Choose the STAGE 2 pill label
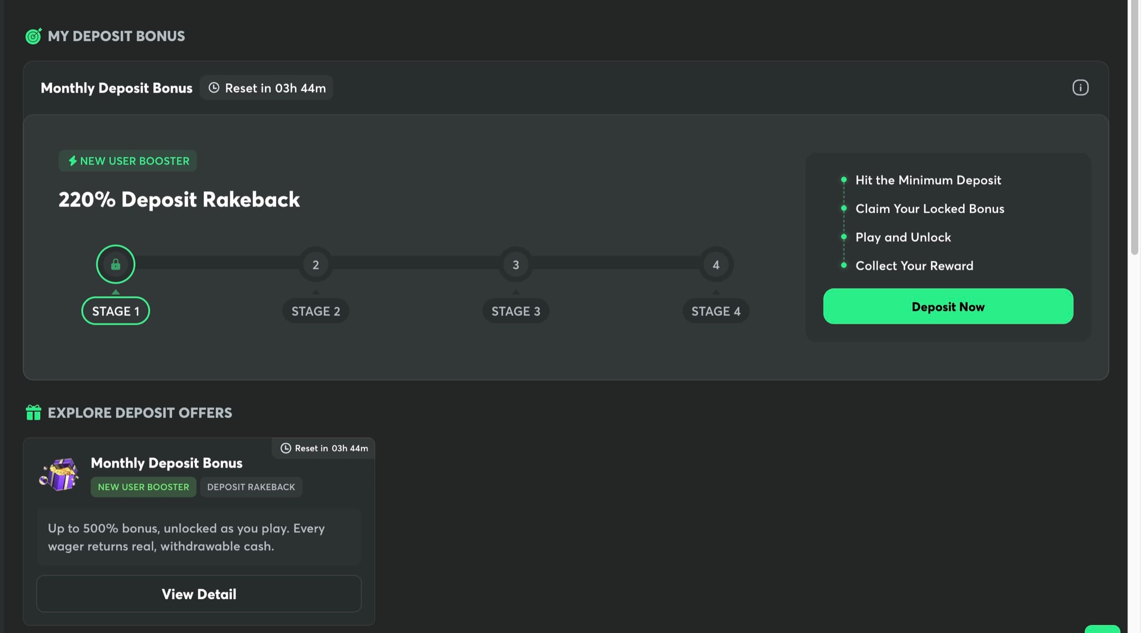Viewport: 1141px width, 633px height. (x=316, y=311)
